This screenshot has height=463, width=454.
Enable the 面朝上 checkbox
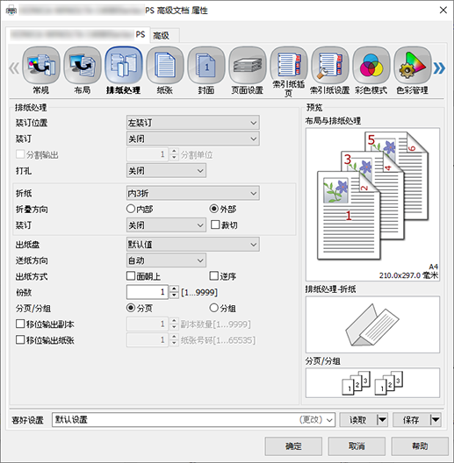pos(131,276)
